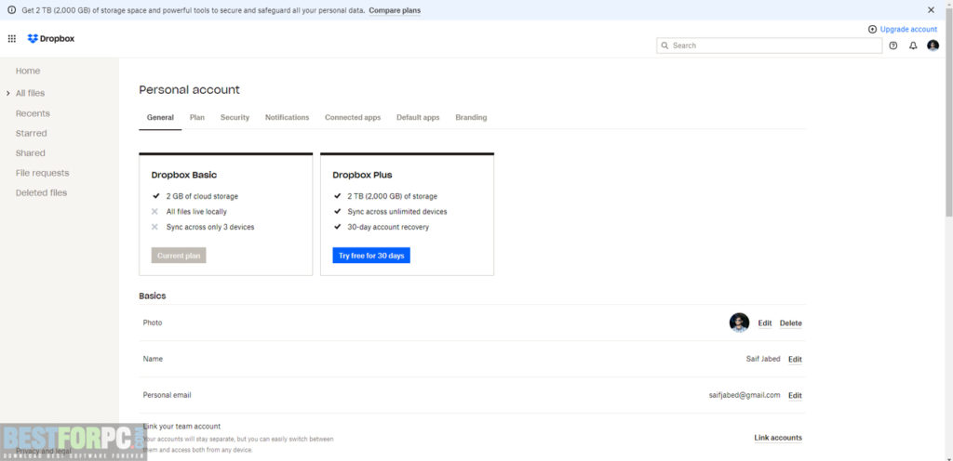Click the saifjabed@gmail.com email text
Screen dimensions: 953x461
pyautogui.click(x=745, y=395)
